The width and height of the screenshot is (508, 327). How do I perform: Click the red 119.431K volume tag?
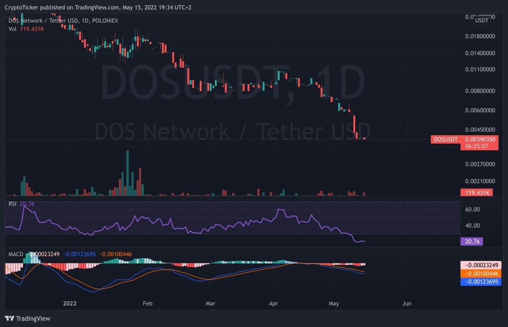click(x=476, y=193)
